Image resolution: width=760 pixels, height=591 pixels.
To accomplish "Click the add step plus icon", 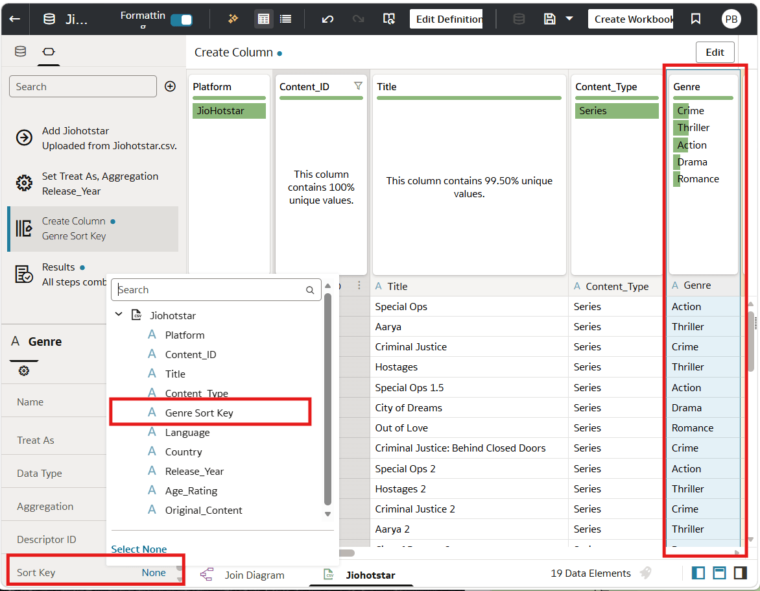I will 170,86.
